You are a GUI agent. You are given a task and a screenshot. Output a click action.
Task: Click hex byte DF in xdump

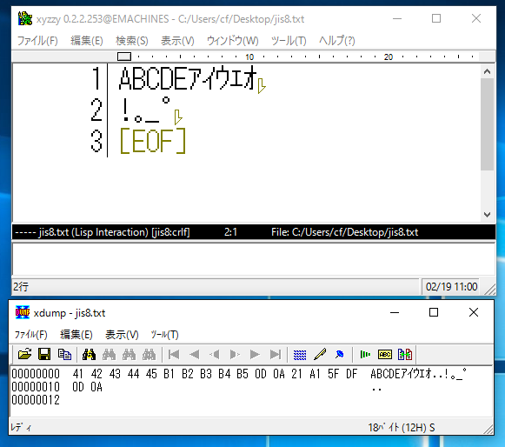pyautogui.click(x=352, y=374)
